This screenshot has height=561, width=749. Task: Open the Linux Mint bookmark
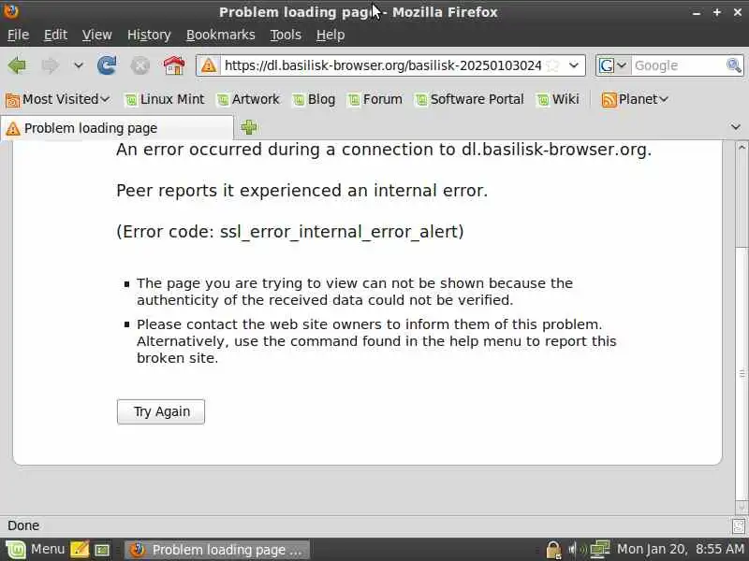click(165, 99)
